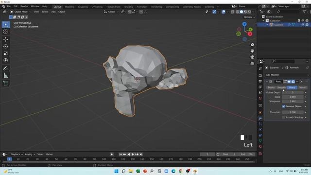Open the Object Data green triangle tab
The image size is (311, 175).
pyautogui.click(x=260, y=141)
